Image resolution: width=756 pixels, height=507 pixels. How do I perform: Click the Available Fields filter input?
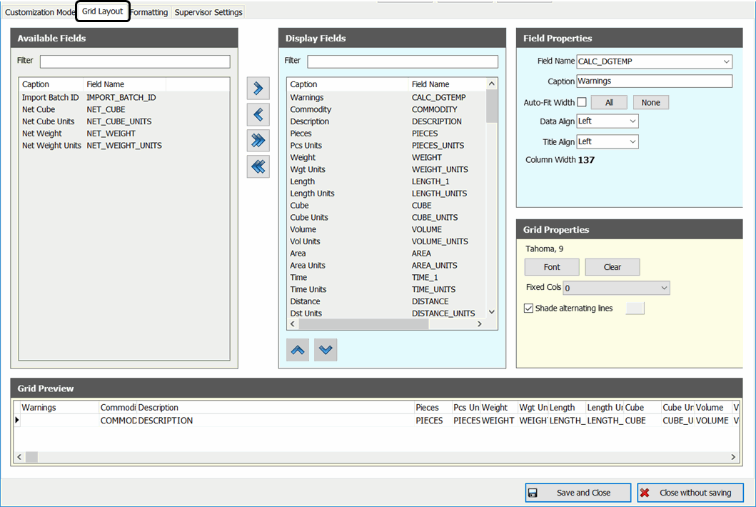coord(135,61)
